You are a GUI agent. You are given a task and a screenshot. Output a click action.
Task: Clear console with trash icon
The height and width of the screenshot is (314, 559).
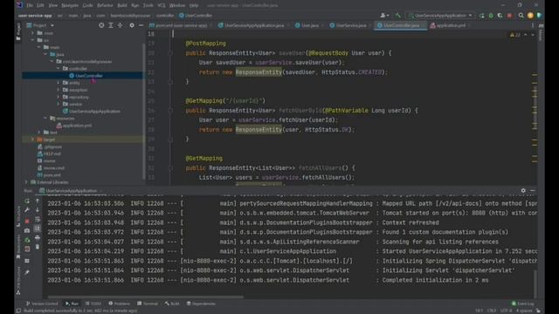pyautogui.click(x=38, y=247)
